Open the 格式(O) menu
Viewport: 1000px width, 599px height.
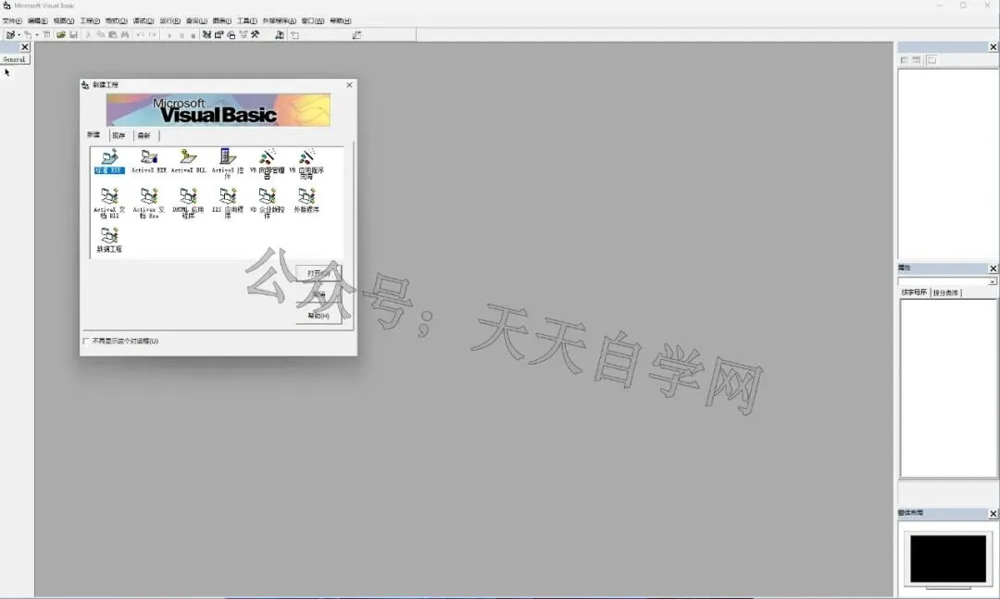116,21
